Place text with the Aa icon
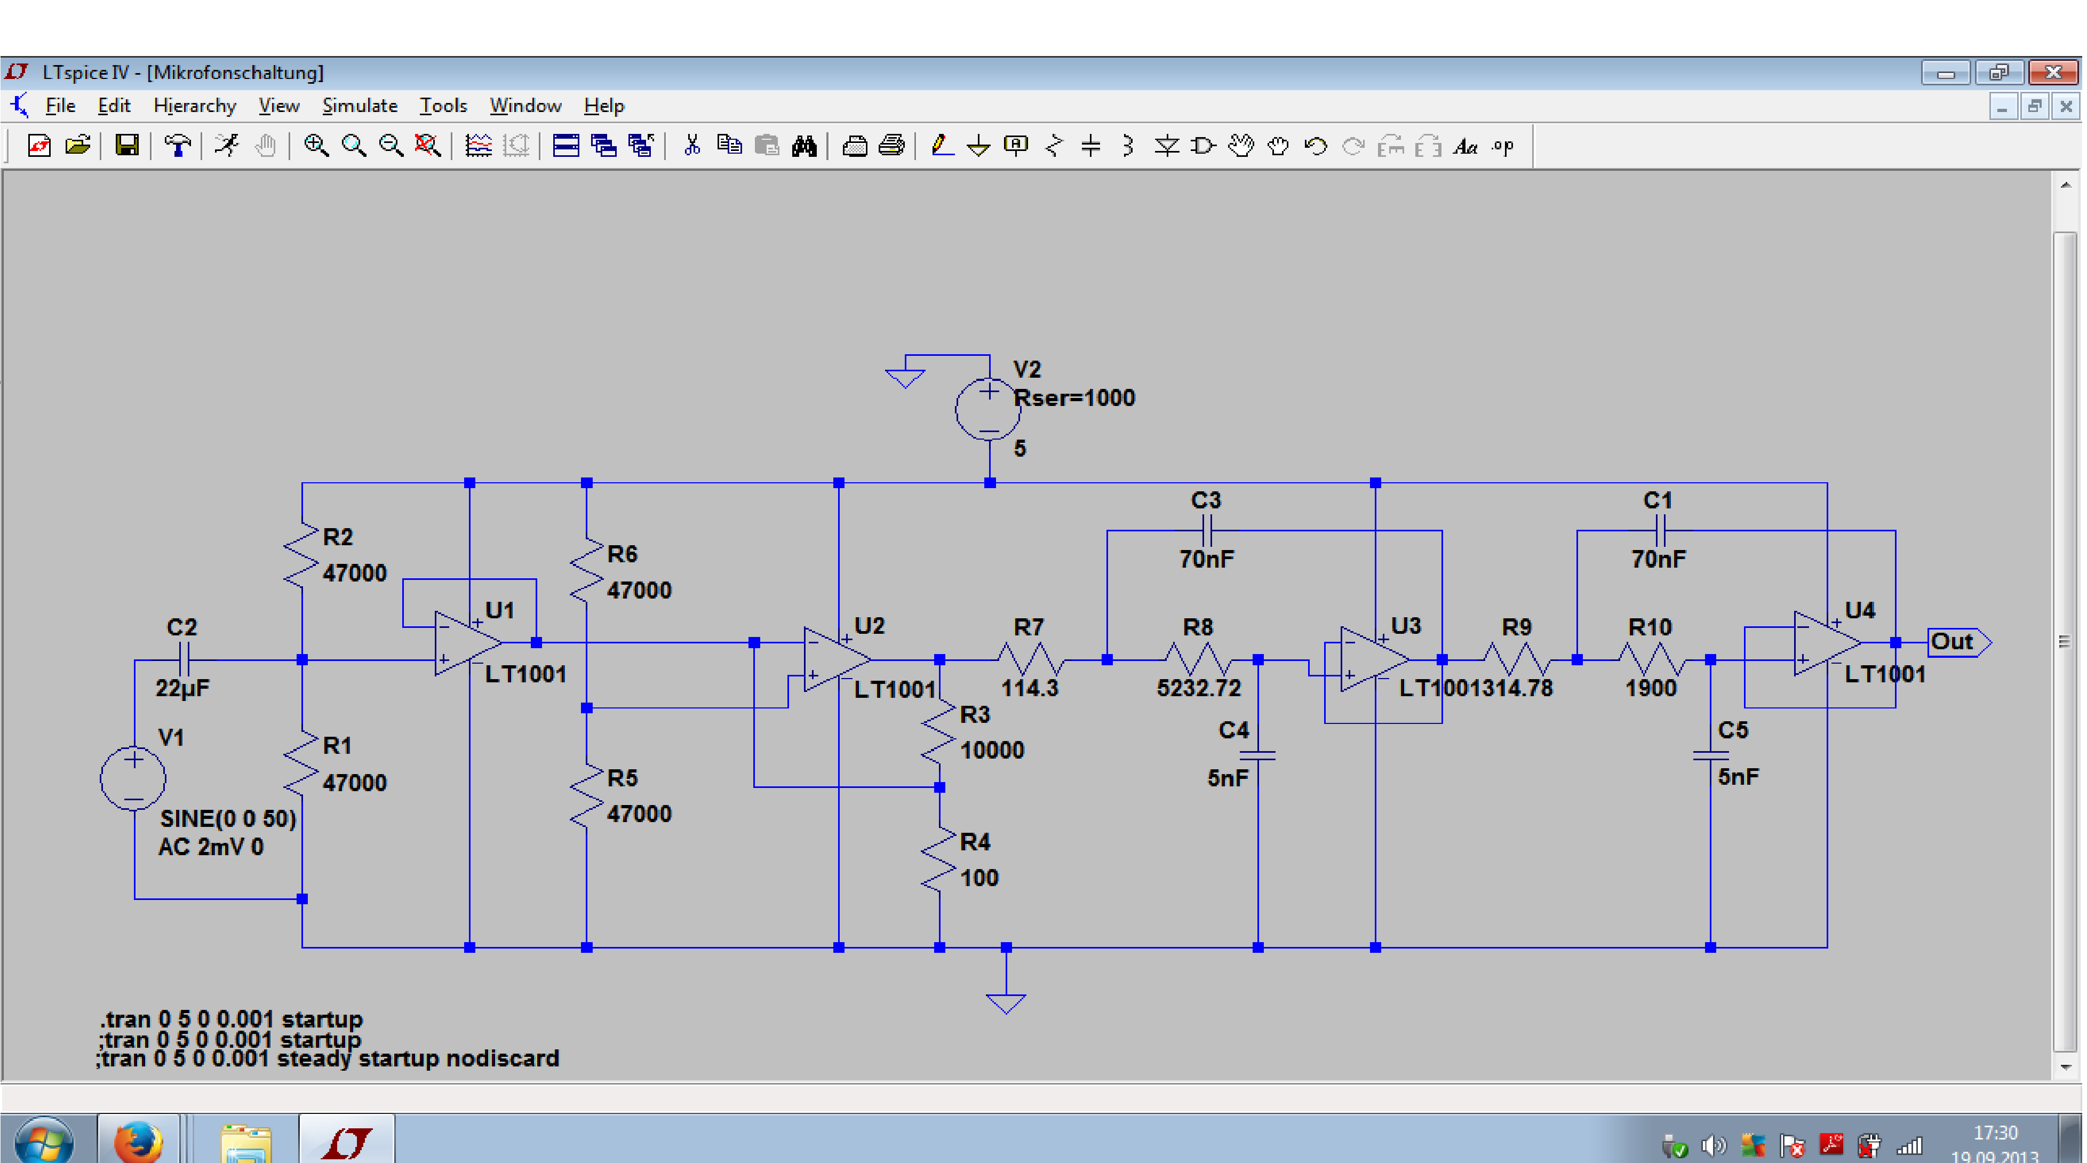The image size is (2087, 1163). 1465,146
